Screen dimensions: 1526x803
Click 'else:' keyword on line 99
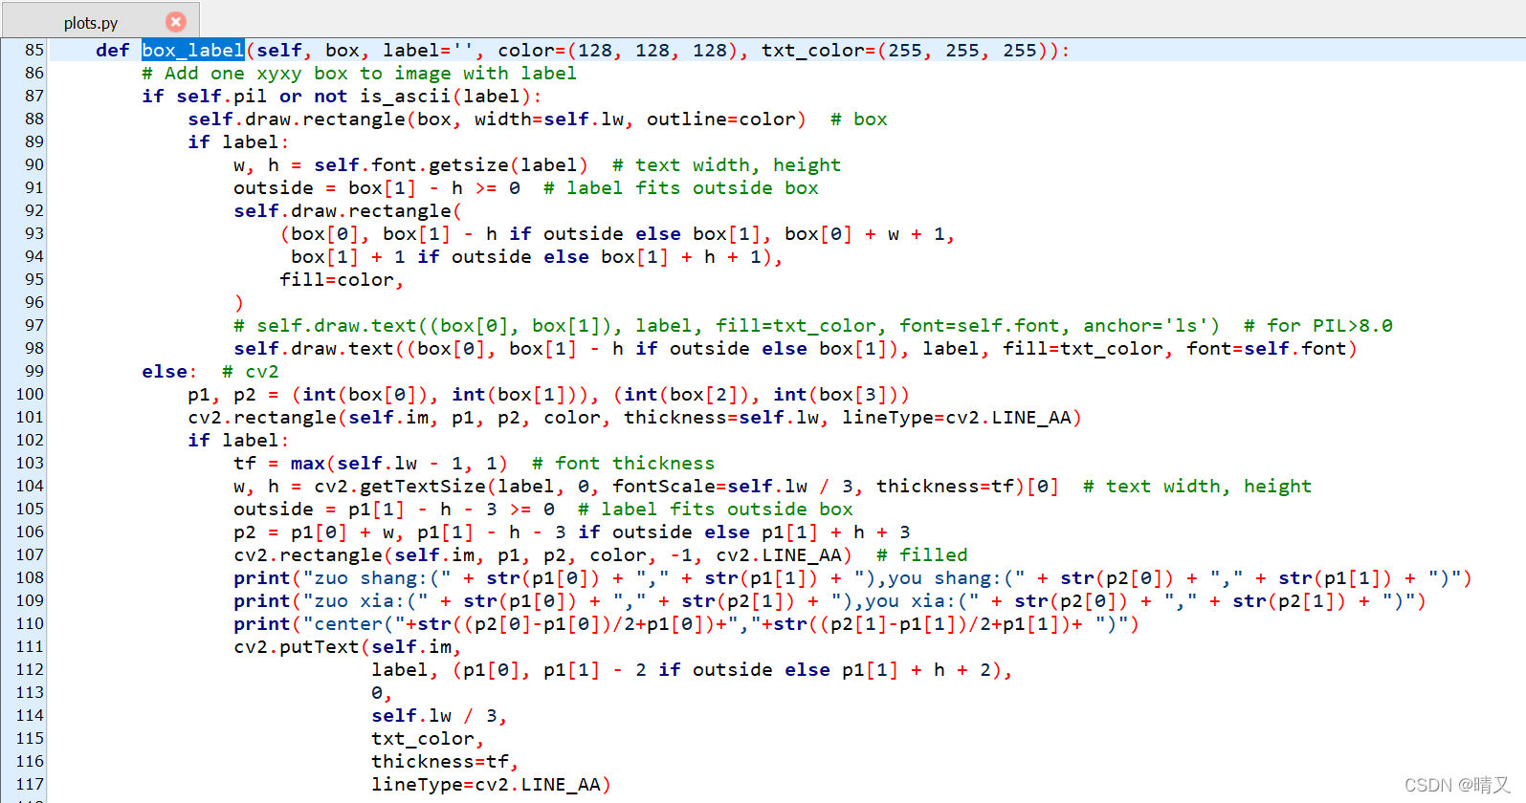[x=169, y=372]
